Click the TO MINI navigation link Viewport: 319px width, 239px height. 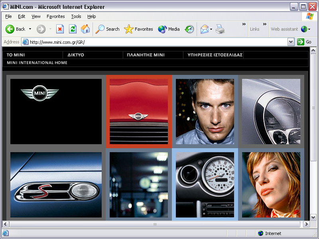(x=16, y=55)
